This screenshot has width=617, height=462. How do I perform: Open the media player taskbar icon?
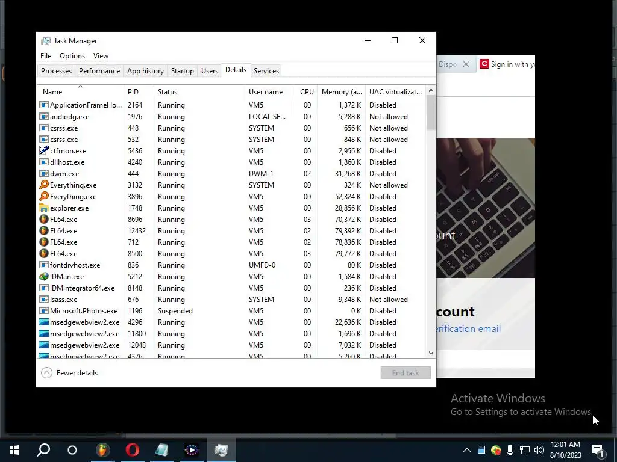pos(192,450)
